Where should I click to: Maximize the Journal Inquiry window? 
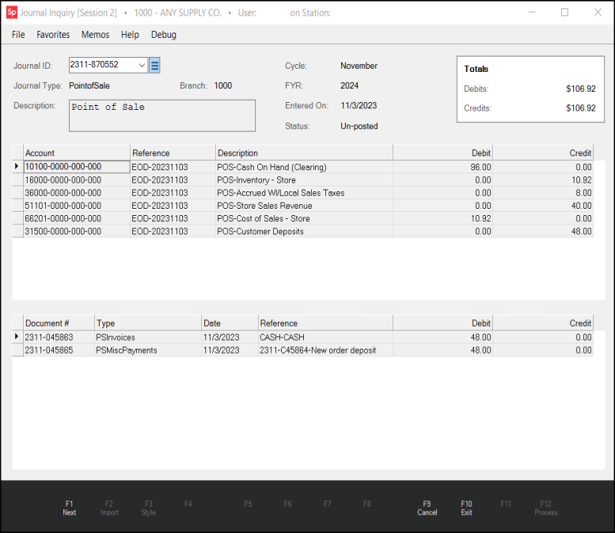pos(564,13)
